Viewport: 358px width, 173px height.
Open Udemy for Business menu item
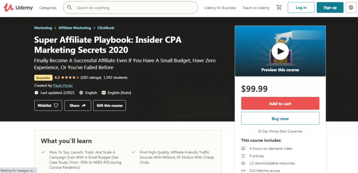(220, 8)
